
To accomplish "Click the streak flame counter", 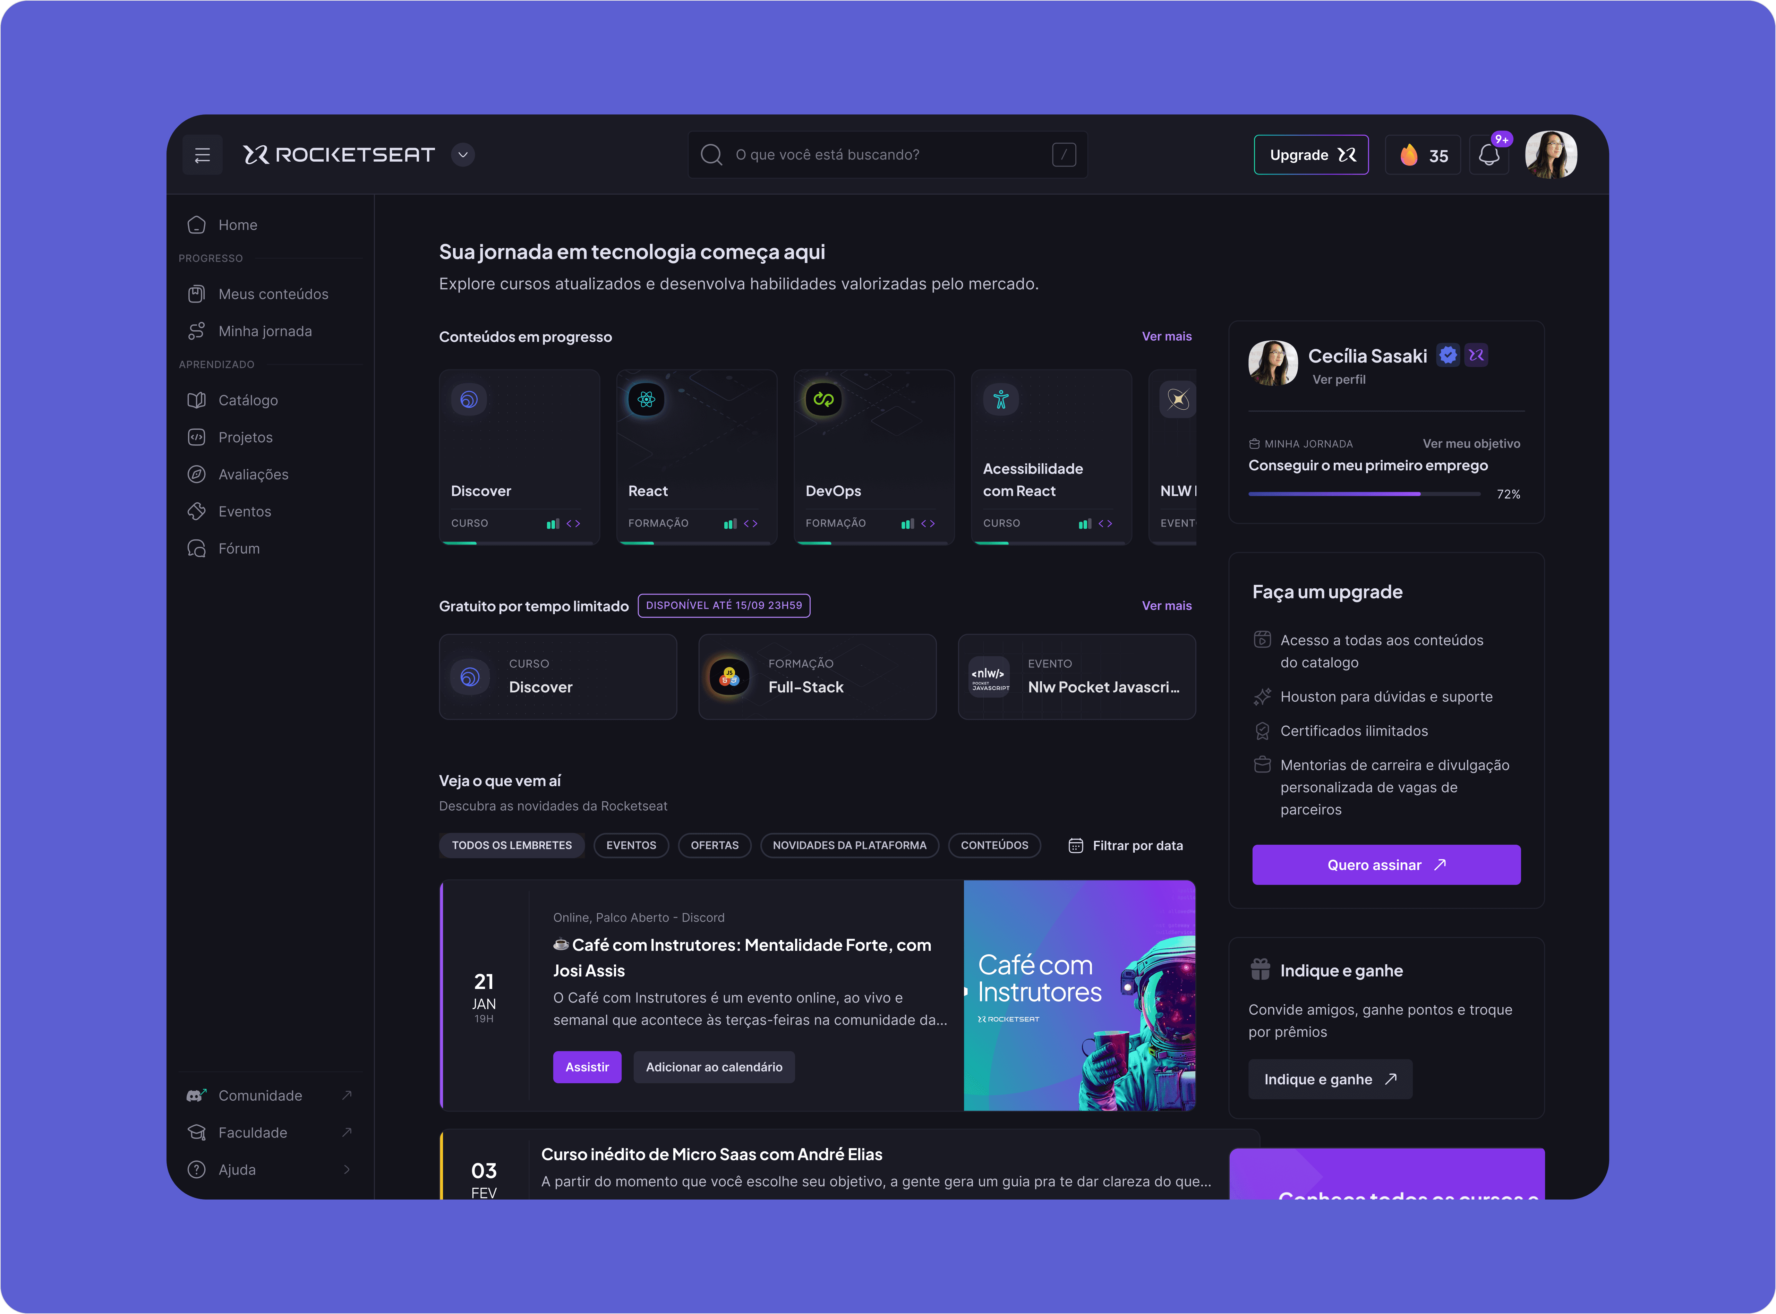I will (x=1422, y=155).
